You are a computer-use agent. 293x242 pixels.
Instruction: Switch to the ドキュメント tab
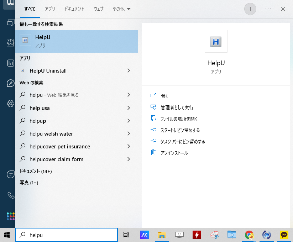74,9
